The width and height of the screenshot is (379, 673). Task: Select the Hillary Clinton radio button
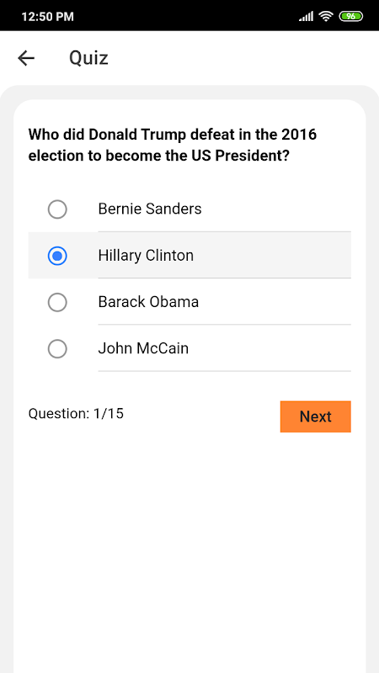point(57,256)
